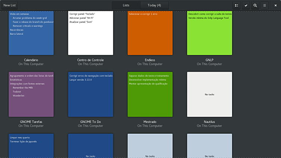Open the empty Nautilus list

pos(209,95)
